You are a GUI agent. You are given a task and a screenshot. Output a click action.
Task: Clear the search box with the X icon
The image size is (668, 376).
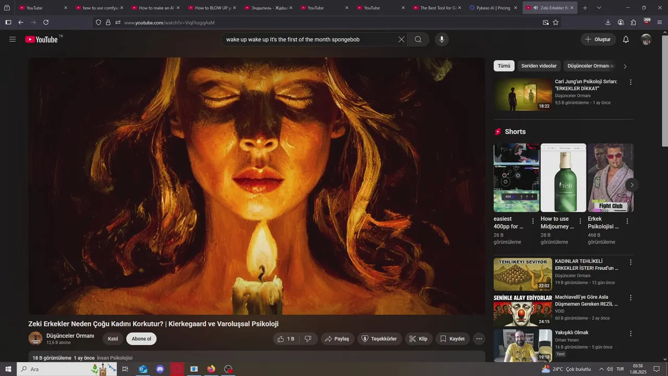point(401,39)
